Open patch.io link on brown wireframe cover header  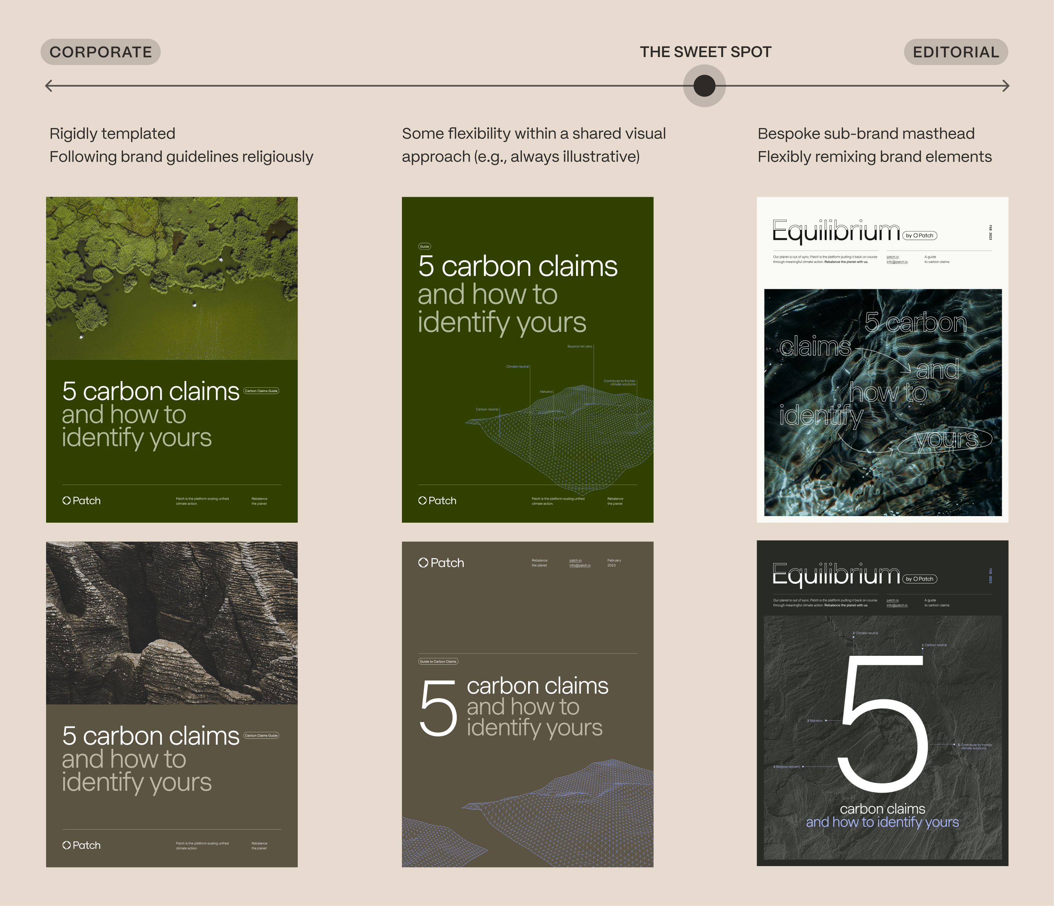click(575, 560)
